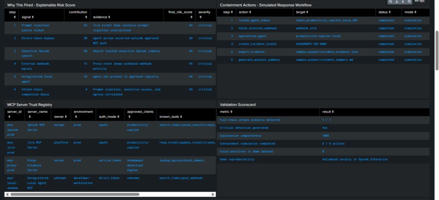Sort Trust Registry by environment column
Image resolution: width=439 pixels, height=200 pixels.
[x=83, y=114]
